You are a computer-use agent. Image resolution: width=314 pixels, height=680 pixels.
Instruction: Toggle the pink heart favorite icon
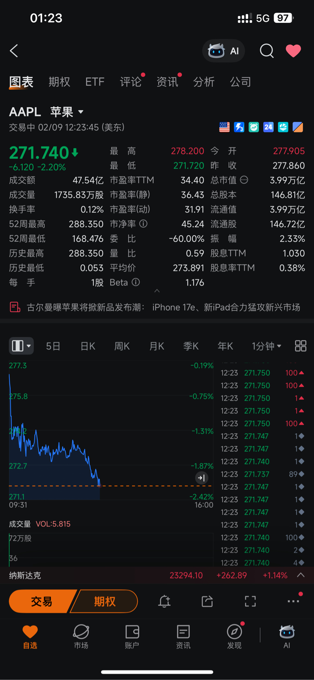coord(293,51)
